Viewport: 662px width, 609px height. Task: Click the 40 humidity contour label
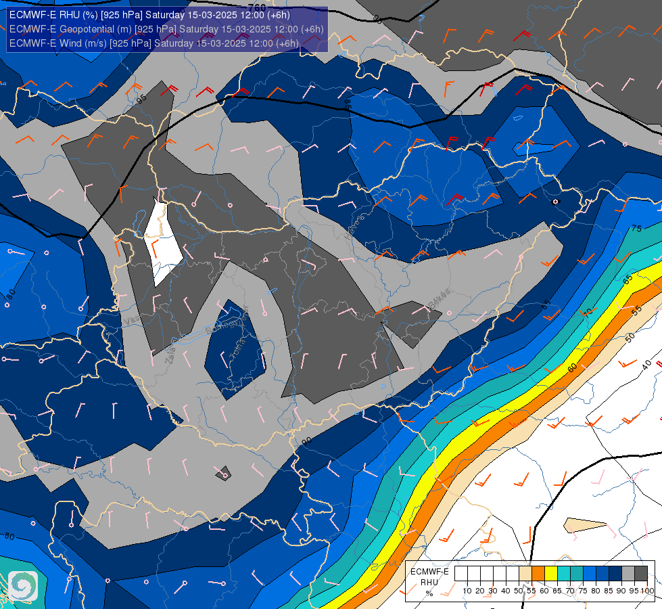point(647,365)
